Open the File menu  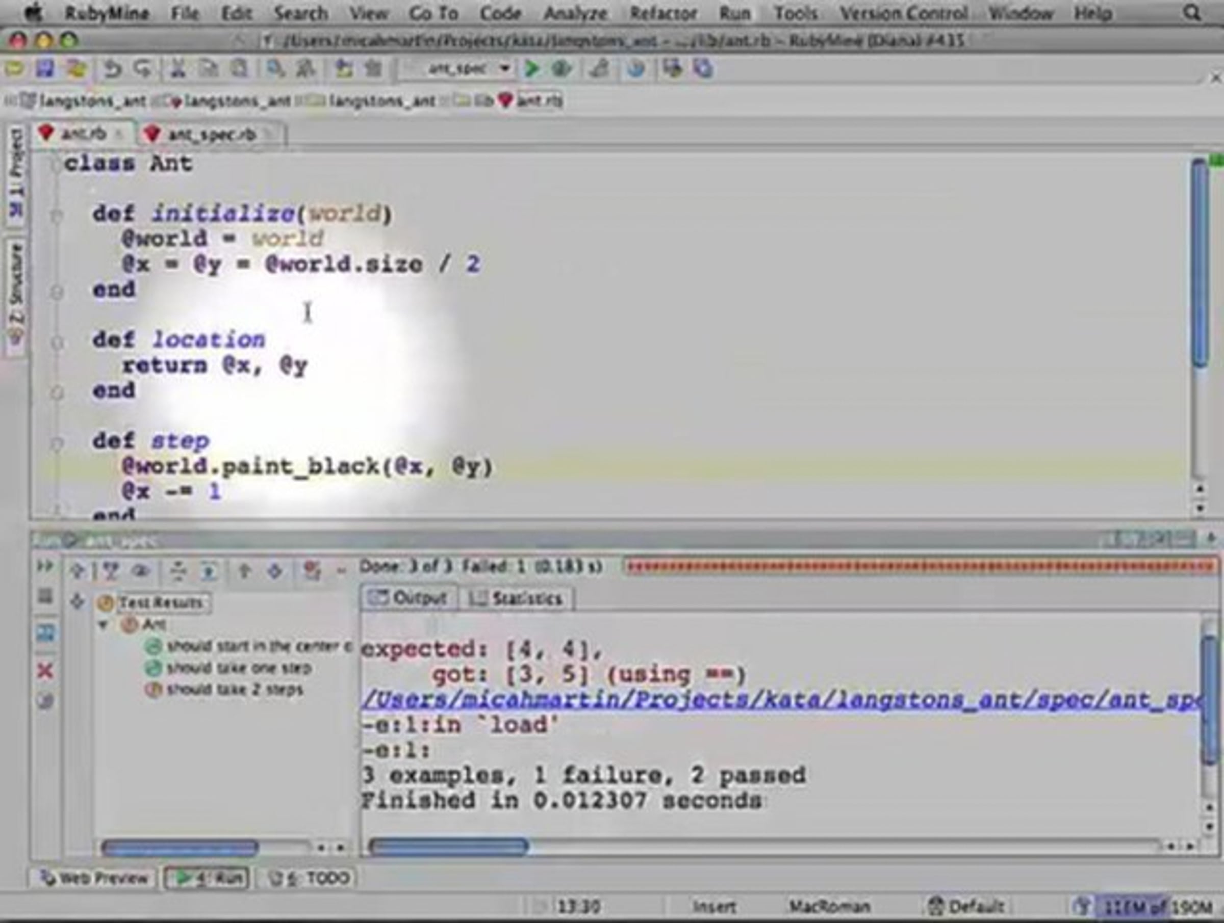(185, 13)
